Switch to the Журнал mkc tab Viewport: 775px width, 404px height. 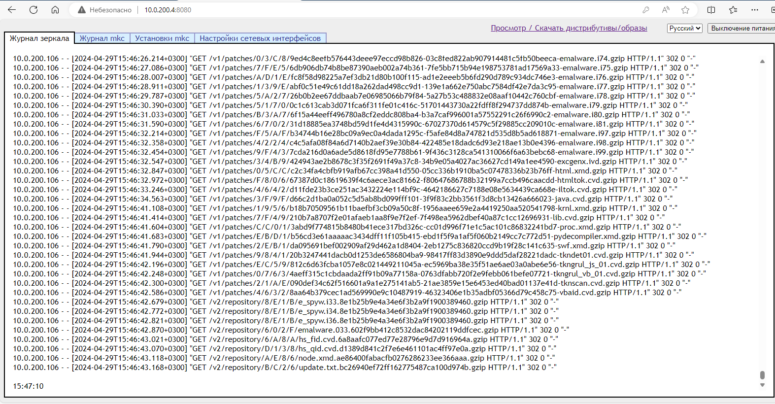pyautogui.click(x=102, y=38)
